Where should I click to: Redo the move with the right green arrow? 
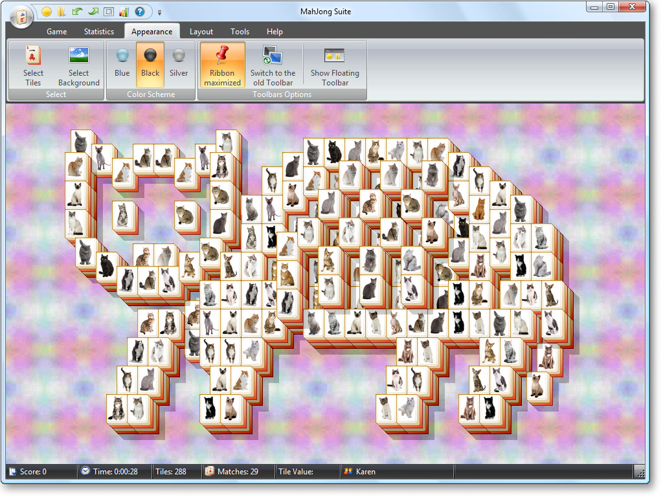(x=93, y=12)
